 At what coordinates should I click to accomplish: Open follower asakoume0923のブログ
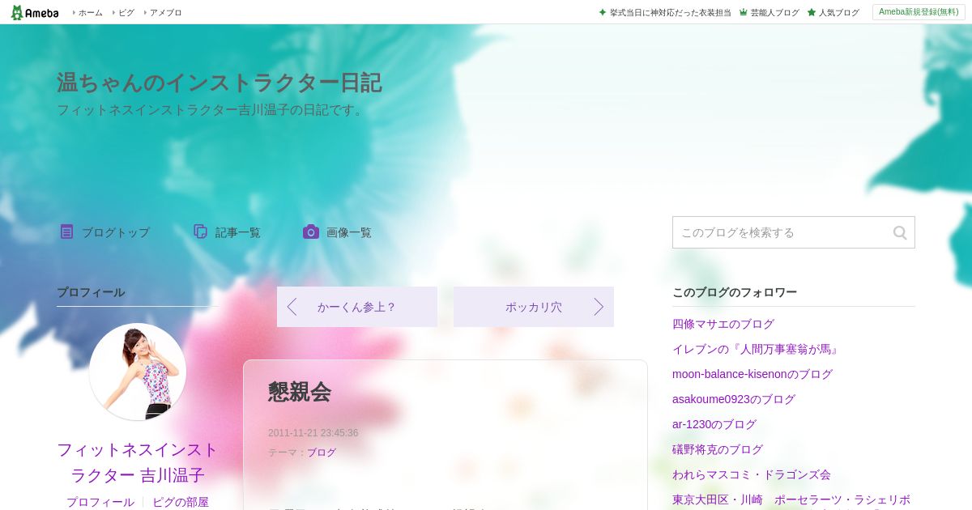[x=734, y=399]
